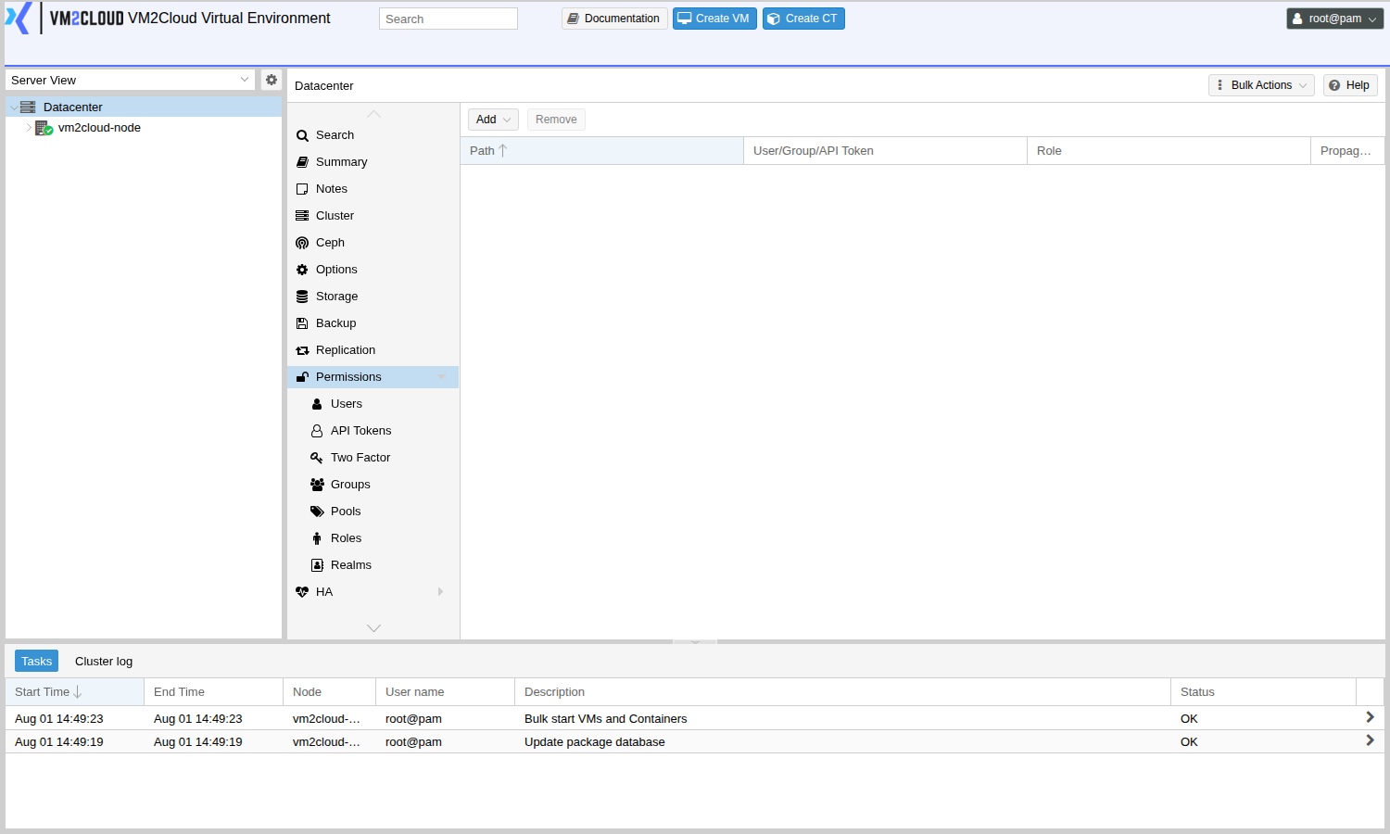The width and height of the screenshot is (1390, 834).
Task: Sort by the Path column header
Action: [x=602, y=151]
